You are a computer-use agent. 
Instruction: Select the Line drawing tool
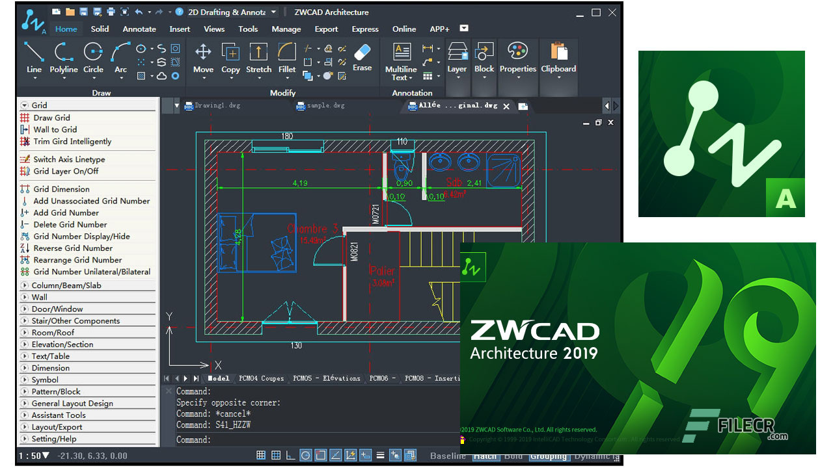point(34,60)
